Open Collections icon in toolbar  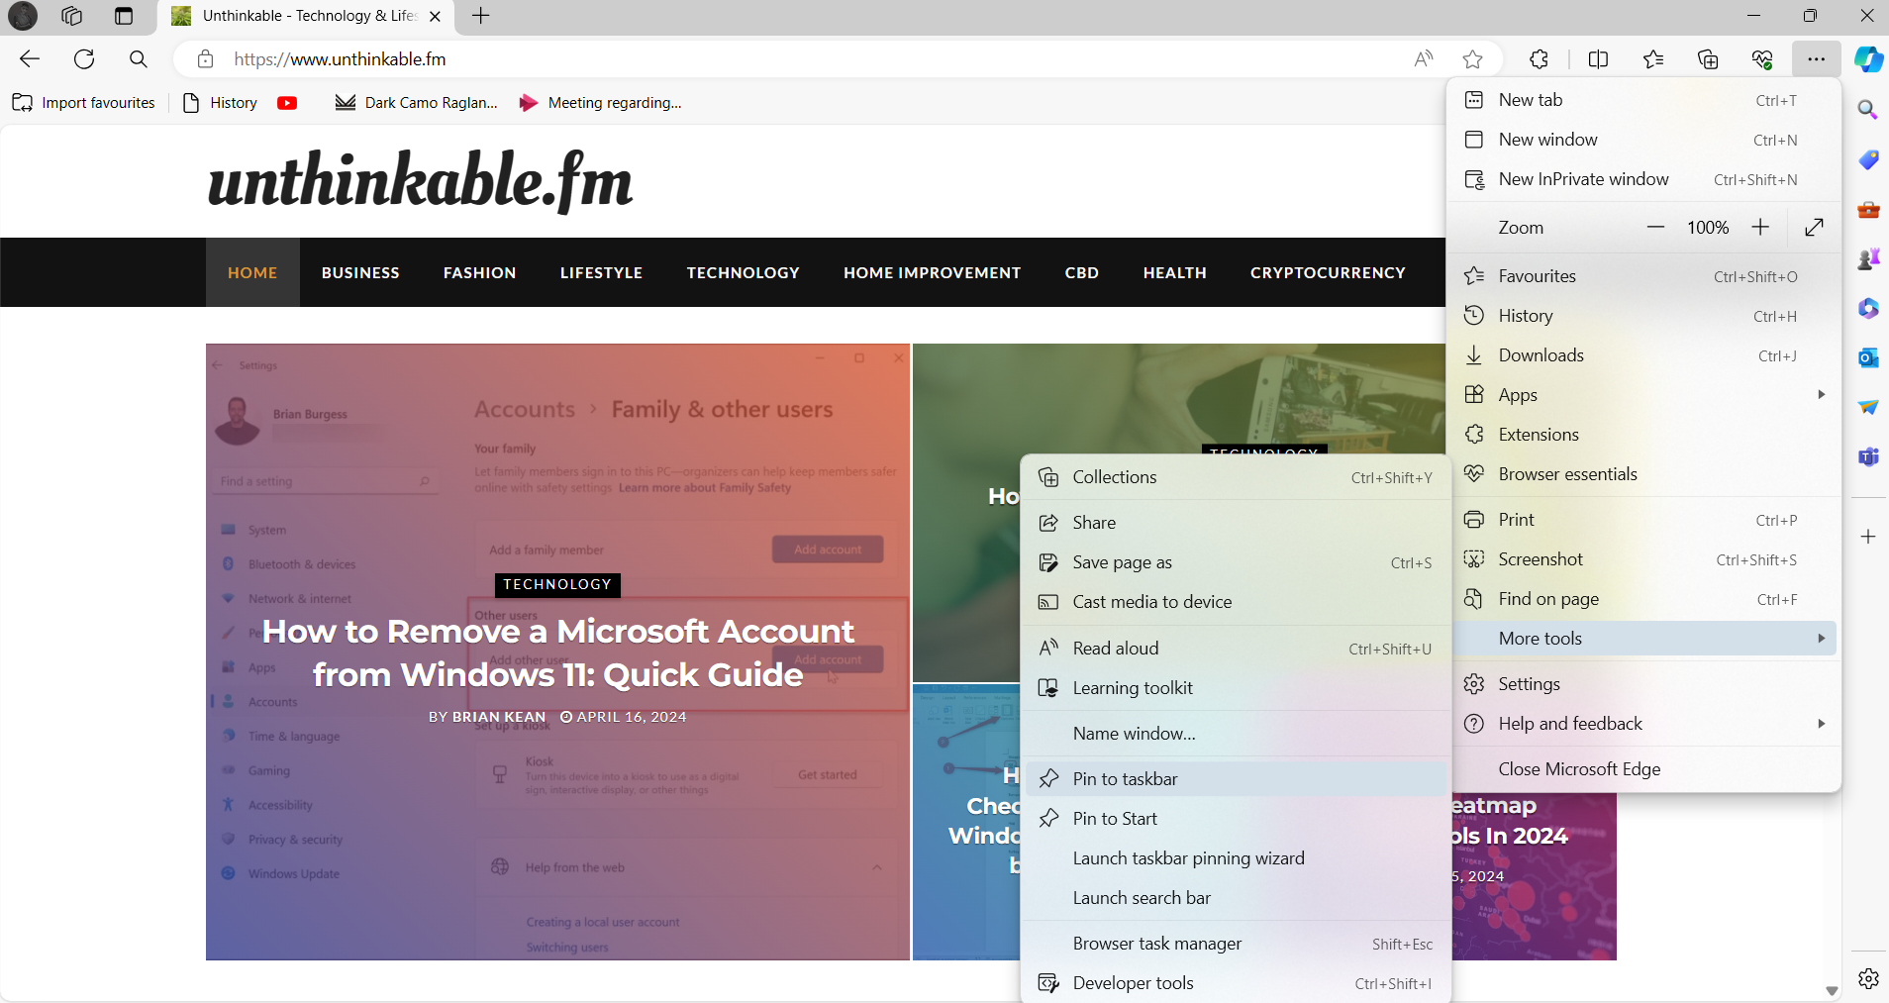click(1708, 59)
